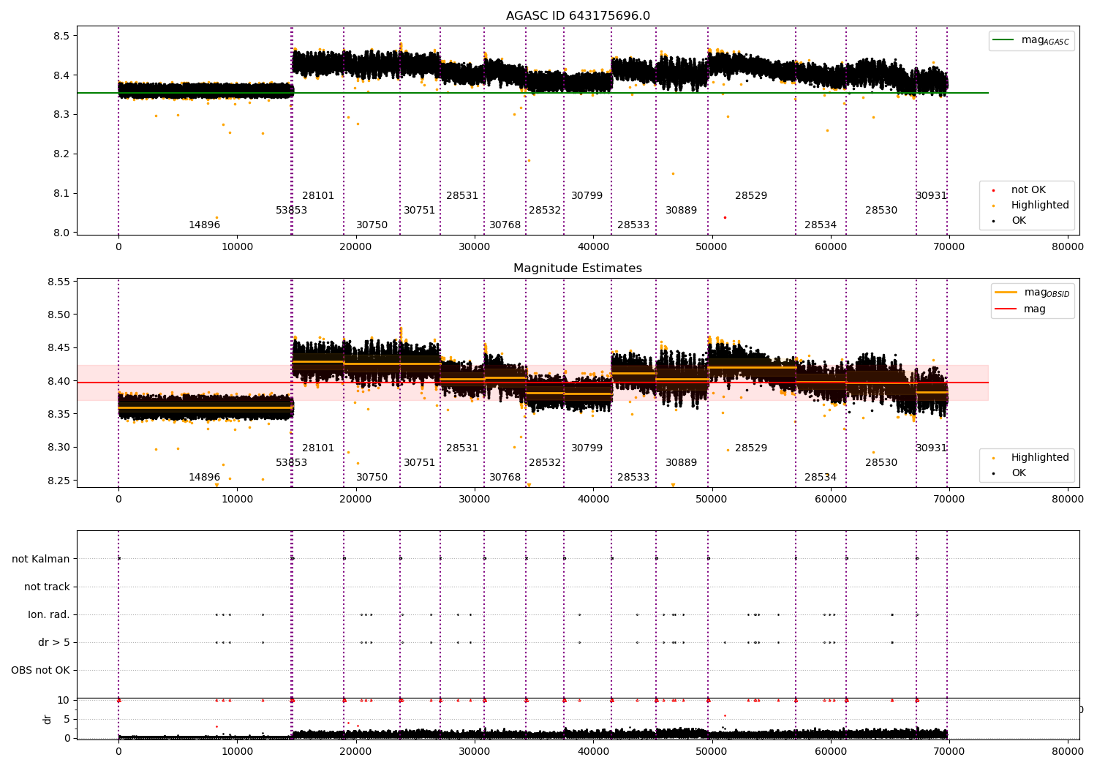Image resolution: width=1097 pixels, height=768 pixels.
Task: Click obsid label 14896 in top plot
Action: [204, 225]
